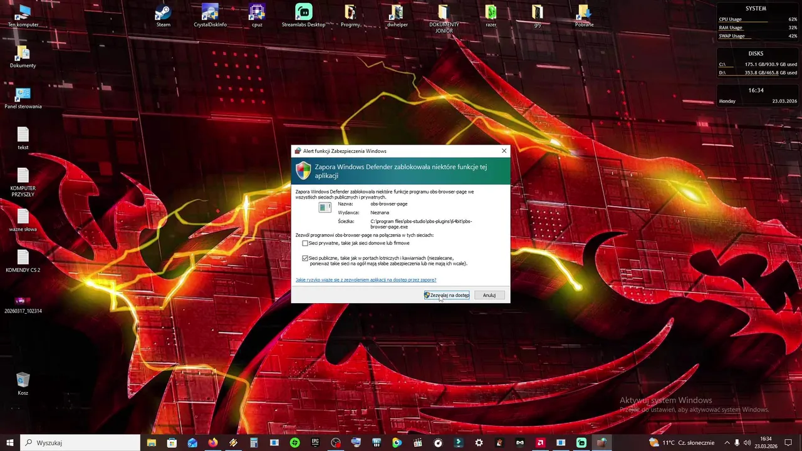802x451 pixels.
Task: Open the firewall risk help link
Action: (x=366, y=280)
